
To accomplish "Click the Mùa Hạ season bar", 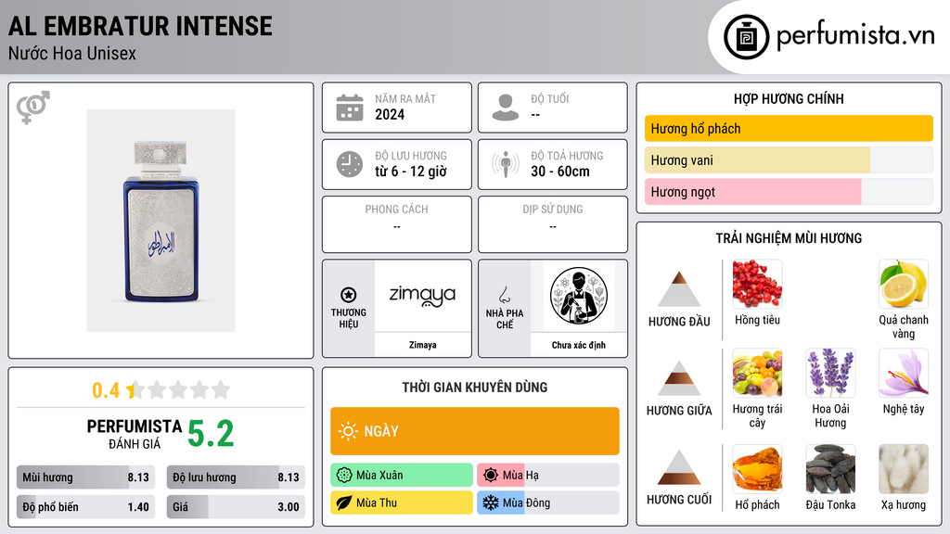I will point(548,476).
